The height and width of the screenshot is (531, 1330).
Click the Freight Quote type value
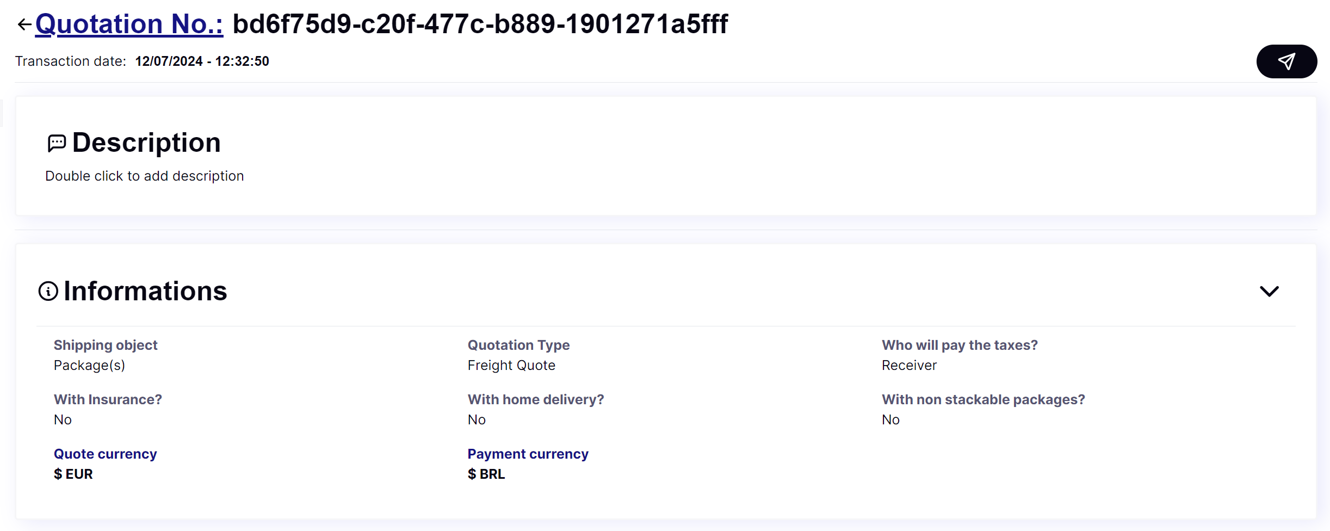tap(511, 365)
